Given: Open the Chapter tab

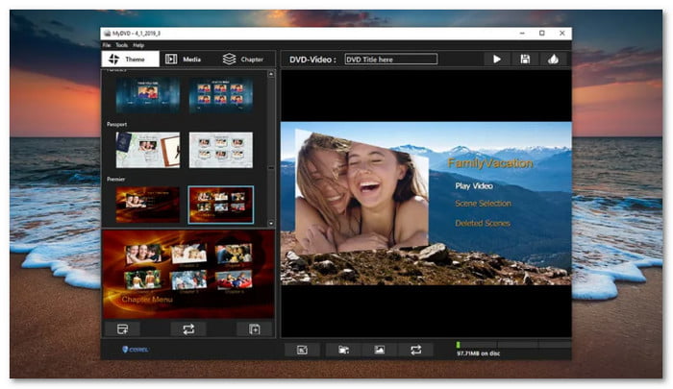Looking at the screenshot, I should point(242,60).
